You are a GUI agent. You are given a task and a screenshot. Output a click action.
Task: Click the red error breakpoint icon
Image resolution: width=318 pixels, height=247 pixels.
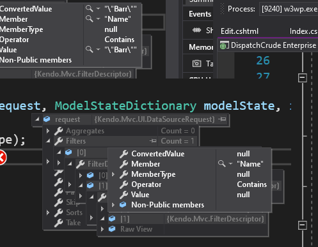pyautogui.click(x=2, y=158)
